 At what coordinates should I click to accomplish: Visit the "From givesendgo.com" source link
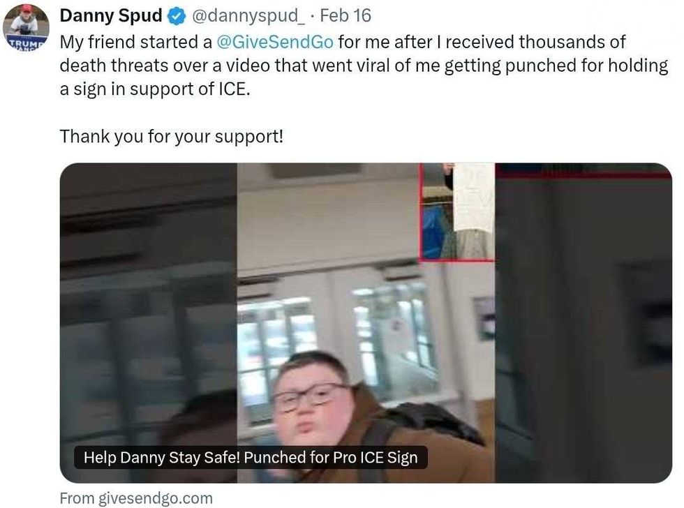136,498
